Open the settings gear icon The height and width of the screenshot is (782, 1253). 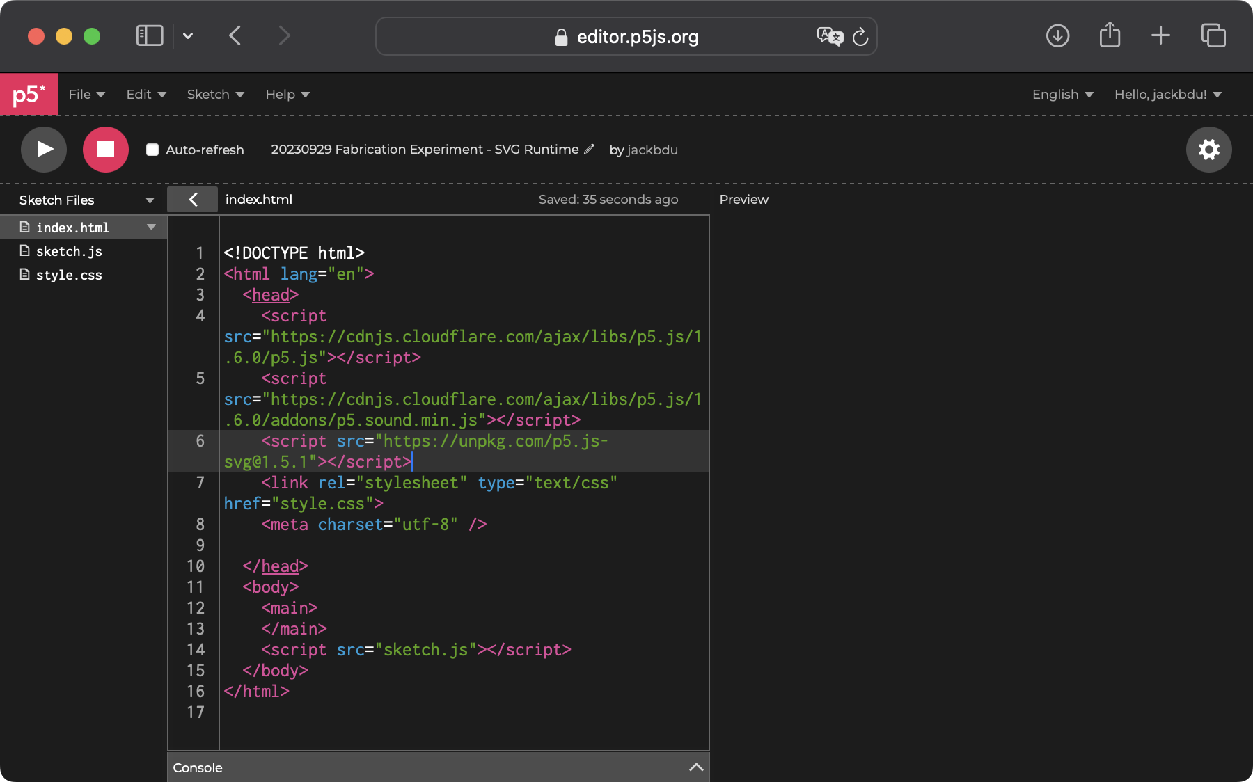1208,150
